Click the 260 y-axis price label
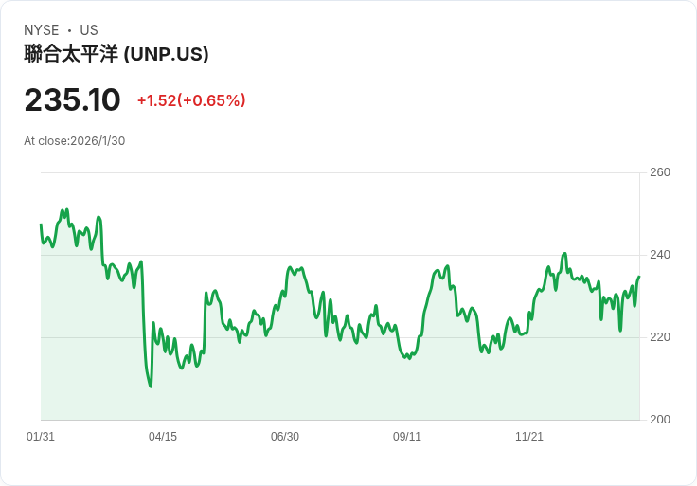 (660, 172)
